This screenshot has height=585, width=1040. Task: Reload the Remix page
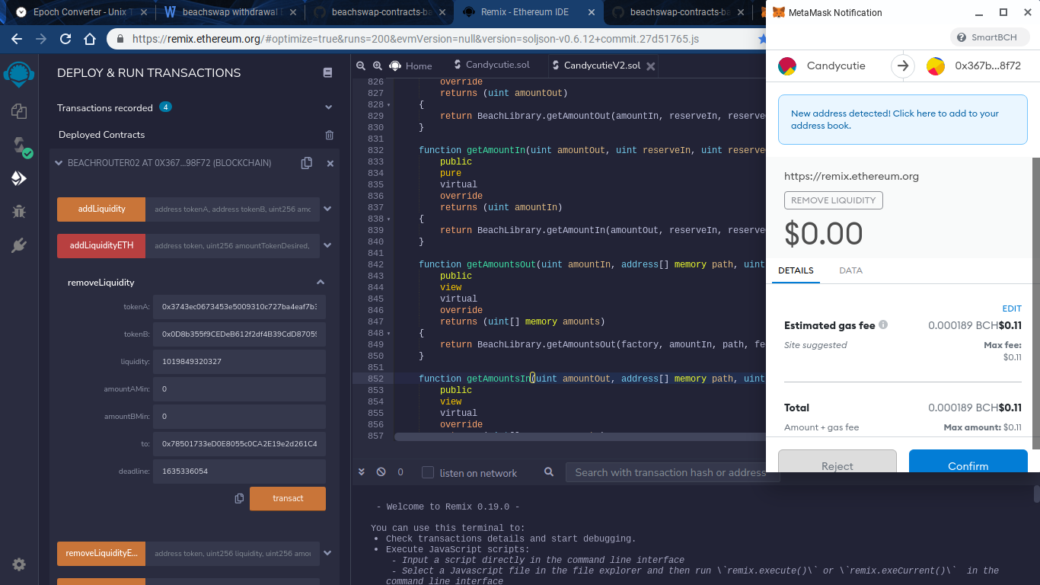(65, 39)
